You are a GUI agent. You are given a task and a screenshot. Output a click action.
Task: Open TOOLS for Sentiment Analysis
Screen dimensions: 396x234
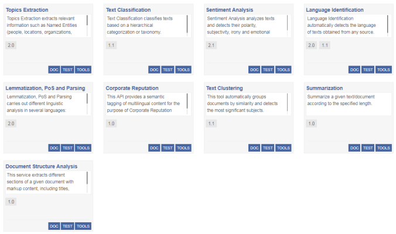[284, 69]
